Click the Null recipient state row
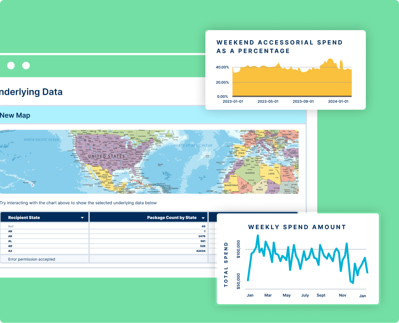Viewport: 399px width, 323px height. point(104,226)
